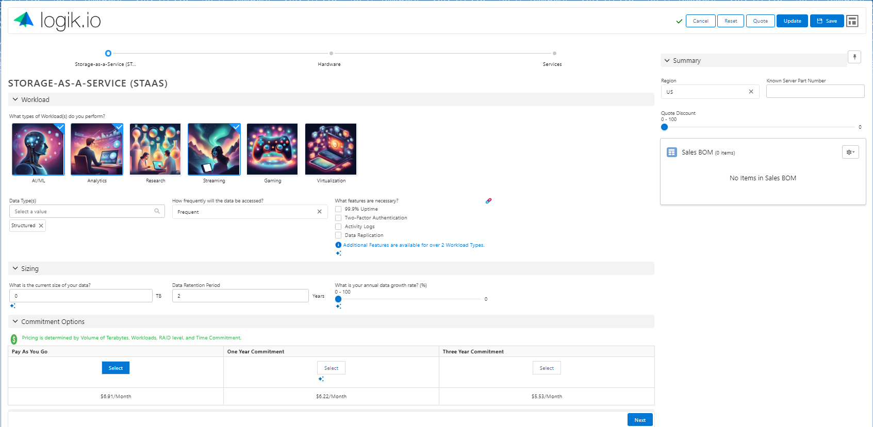Screen dimensions: 873x427
Task: Open the layout toggle icon beside Save
Action: coord(852,21)
